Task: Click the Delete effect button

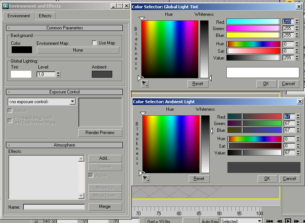Action: point(105,167)
